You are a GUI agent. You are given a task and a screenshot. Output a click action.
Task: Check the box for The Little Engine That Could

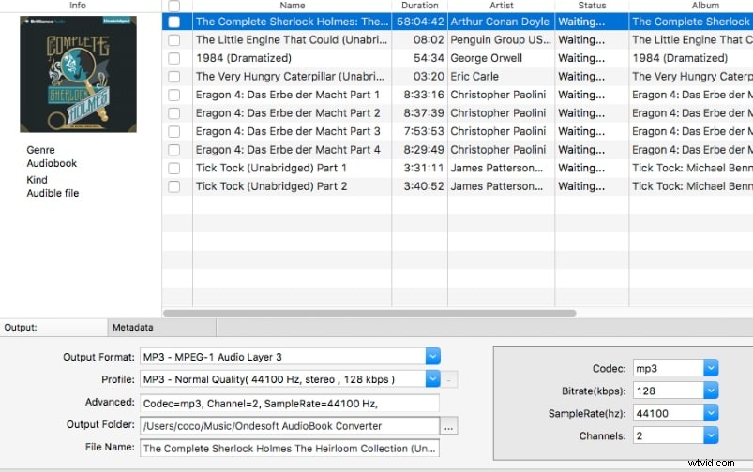tap(174, 40)
